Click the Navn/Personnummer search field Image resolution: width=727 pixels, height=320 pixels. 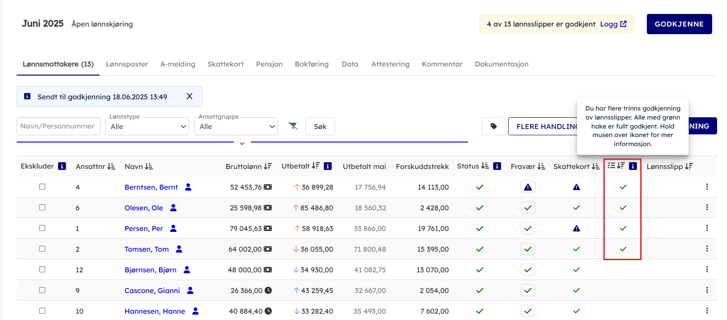coord(58,126)
